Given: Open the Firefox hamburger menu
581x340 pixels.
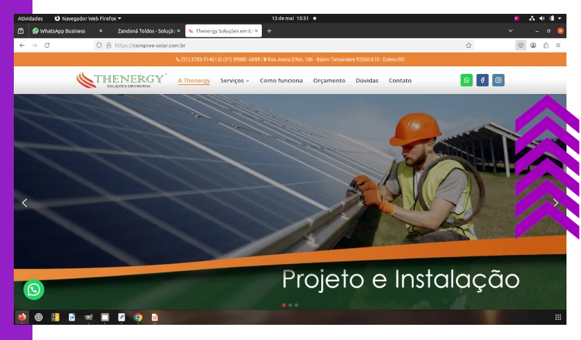Looking at the screenshot, I should tap(558, 45).
